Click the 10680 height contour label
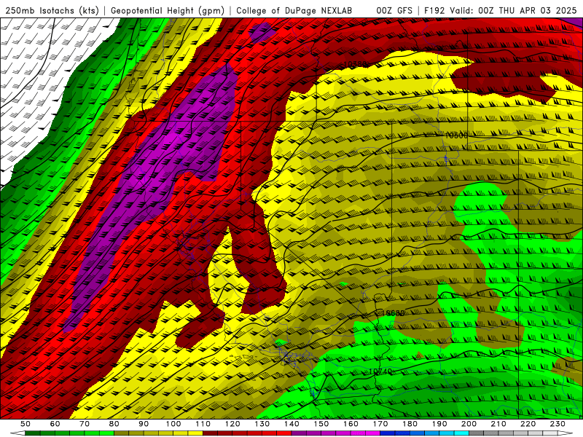This screenshot has height=437, width=583. 393,313
